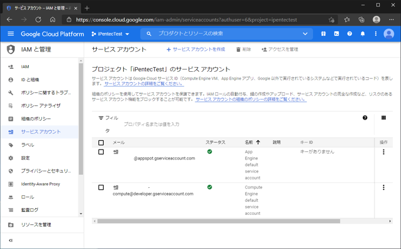401x249 pixels.
Task: Click the sidebar vertical scrollbar thumb
Action: 81,119
